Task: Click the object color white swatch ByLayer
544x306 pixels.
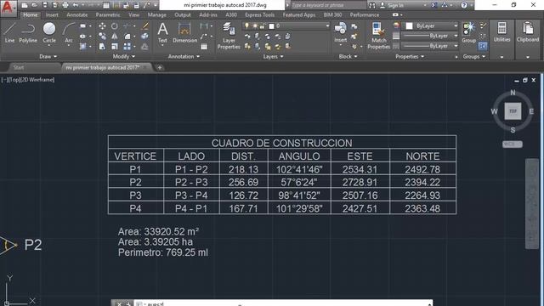Action: (x=410, y=26)
